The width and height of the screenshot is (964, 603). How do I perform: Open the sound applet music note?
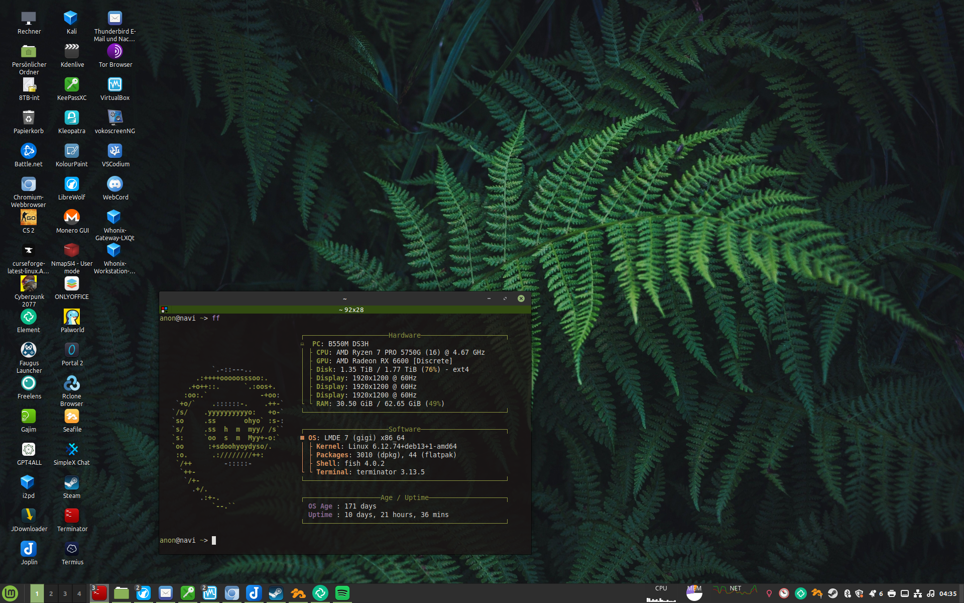[x=930, y=593]
